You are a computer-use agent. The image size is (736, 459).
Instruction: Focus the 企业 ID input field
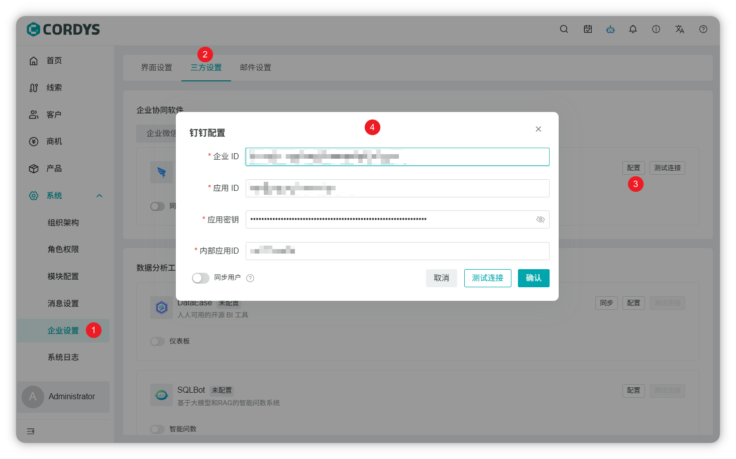(397, 157)
